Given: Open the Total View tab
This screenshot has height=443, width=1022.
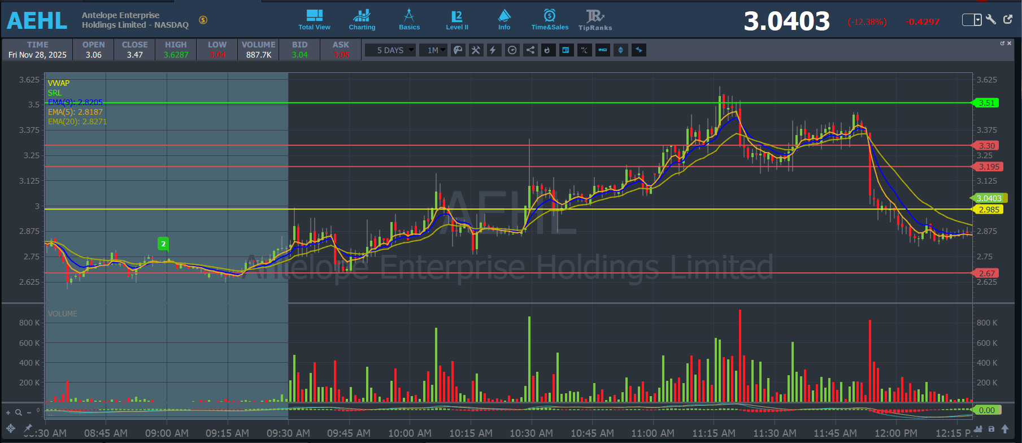Looking at the screenshot, I should click(314, 20).
